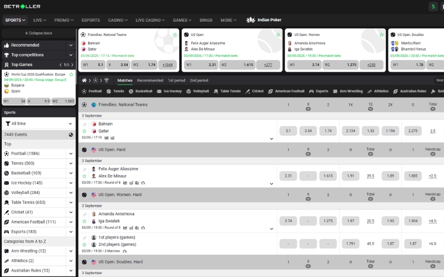Open the SPORTS menu
The height and width of the screenshot is (277, 444).
pos(16,20)
